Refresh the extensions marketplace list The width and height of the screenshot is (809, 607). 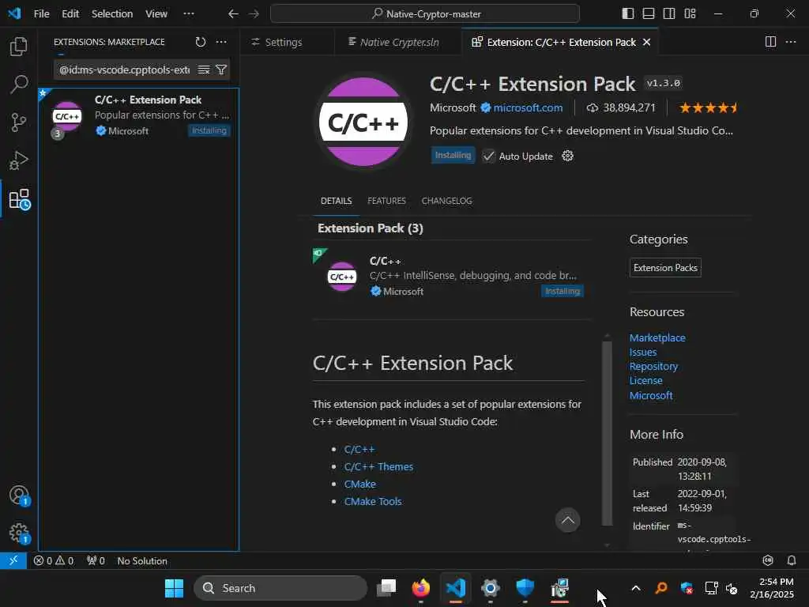click(x=200, y=42)
